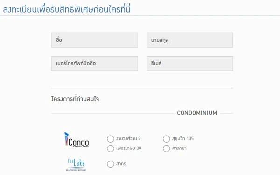Screen dimensions: 280x175
Task: Click the CONDOMINIUM section label
Action: (197, 113)
